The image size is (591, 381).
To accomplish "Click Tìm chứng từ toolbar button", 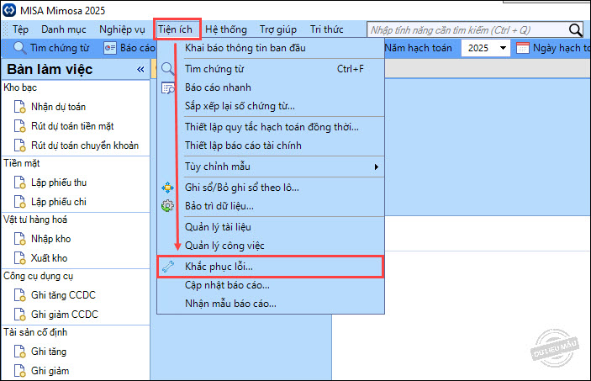I will (x=52, y=48).
